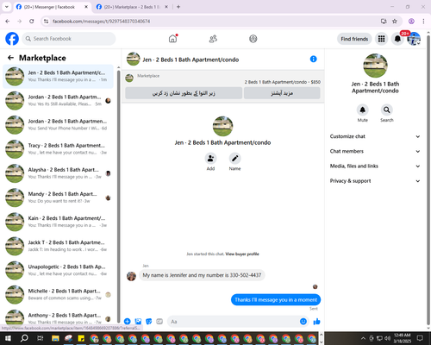Open a new browser tab

[x=178, y=7]
